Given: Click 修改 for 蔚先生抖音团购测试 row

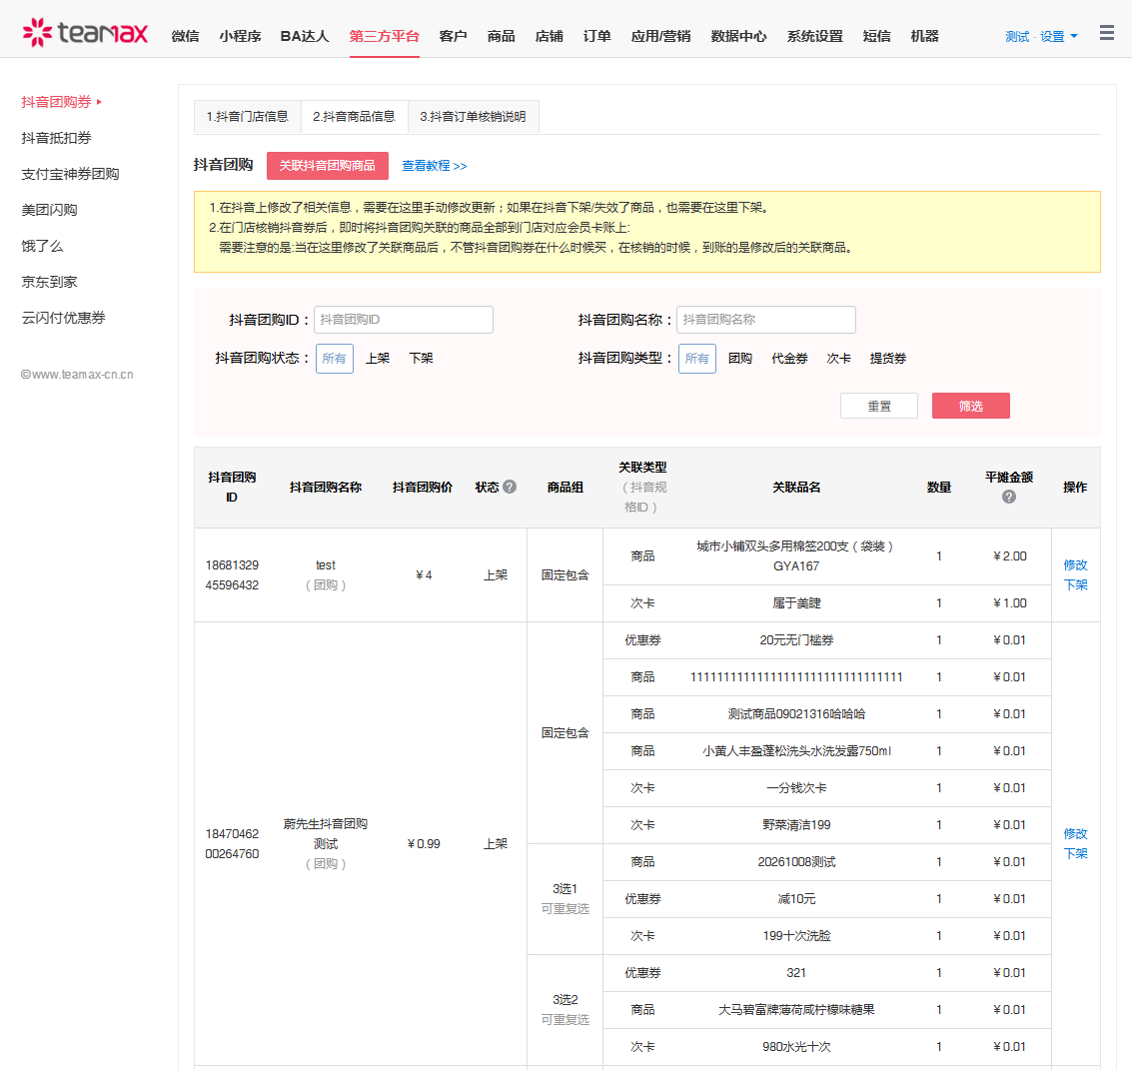Looking at the screenshot, I should 1076,833.
